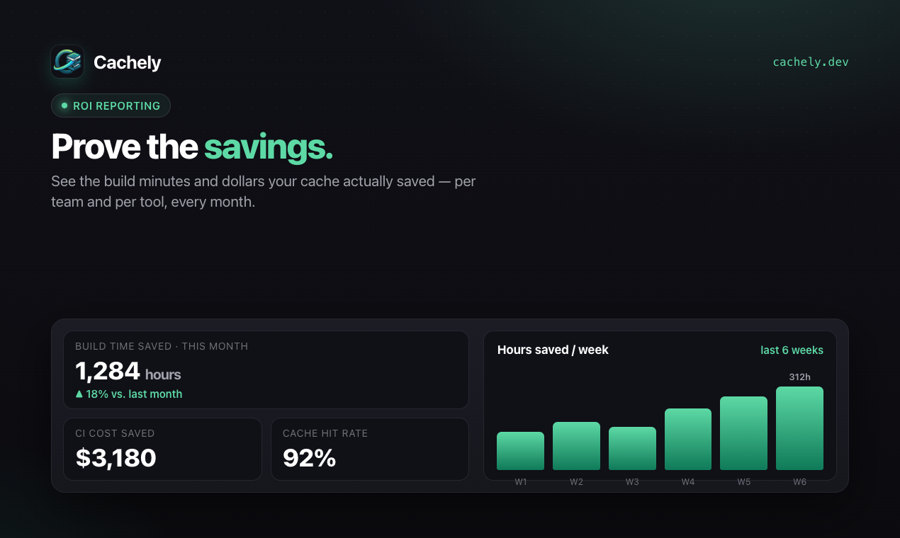Select the CI Cost Saved card
Screen dimensions: 900x538
[162, 450]
